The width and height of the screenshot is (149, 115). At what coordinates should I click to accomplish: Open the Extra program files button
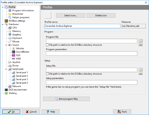click(66, 99)
